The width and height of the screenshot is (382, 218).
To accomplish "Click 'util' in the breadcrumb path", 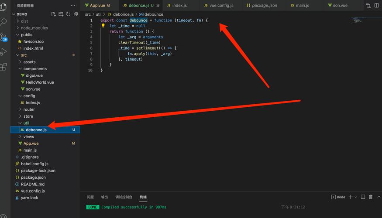I will pyautogui.click(x=99, y=14).
